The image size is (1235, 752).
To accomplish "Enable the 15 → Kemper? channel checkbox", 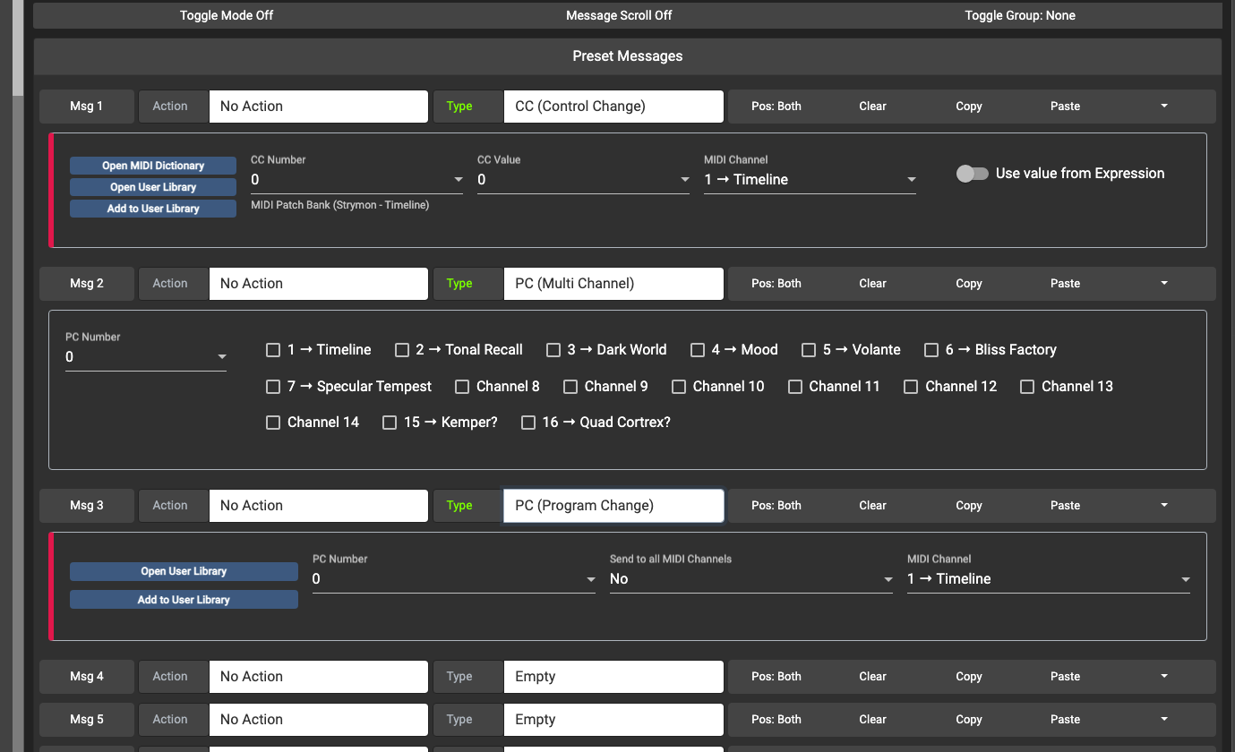I will 390,423.
